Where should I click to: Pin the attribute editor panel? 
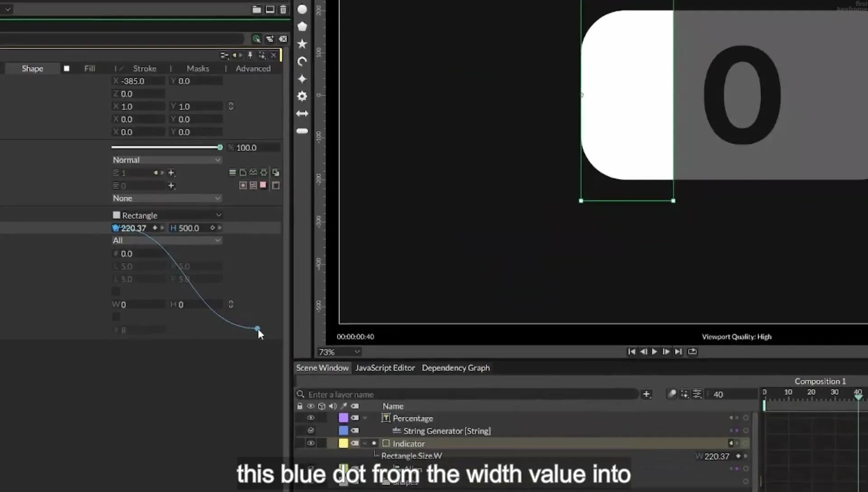click(250, 55)
